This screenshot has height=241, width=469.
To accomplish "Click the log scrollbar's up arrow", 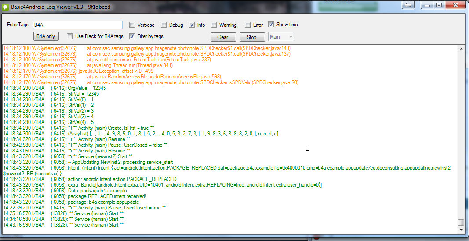I will [x=460, y=48].
